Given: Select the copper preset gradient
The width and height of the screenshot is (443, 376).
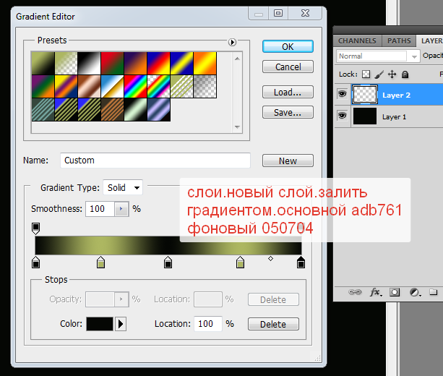Looking at the screenshot, I should point(90,87).
